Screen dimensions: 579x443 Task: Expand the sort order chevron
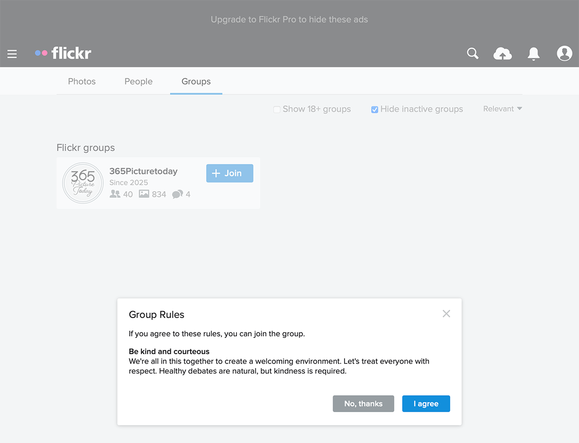[x=521, y=109]
